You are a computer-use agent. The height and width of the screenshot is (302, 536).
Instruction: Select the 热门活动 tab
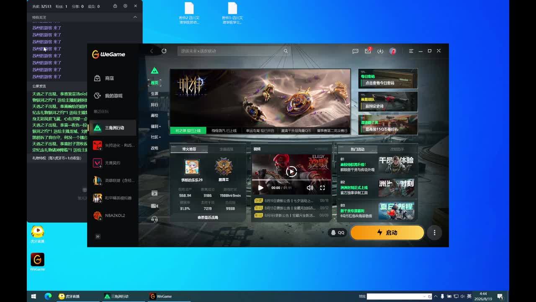(358, 149)
